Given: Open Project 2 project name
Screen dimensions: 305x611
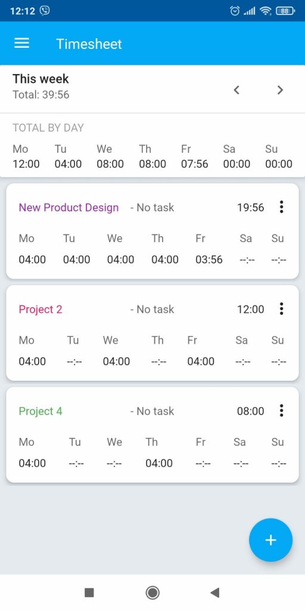Looking at the screenshot, I should click(41, 310).
